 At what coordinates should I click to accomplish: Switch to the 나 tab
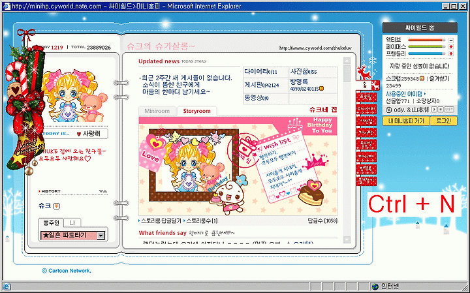pos(72,223)
